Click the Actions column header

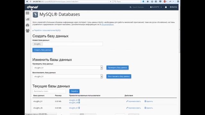tap(129, 96)
